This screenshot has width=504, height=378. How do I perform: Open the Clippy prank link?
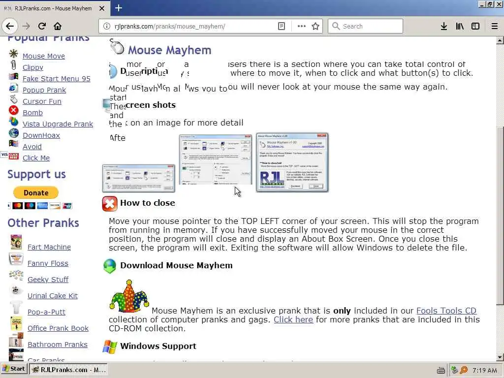coord(33,67)
